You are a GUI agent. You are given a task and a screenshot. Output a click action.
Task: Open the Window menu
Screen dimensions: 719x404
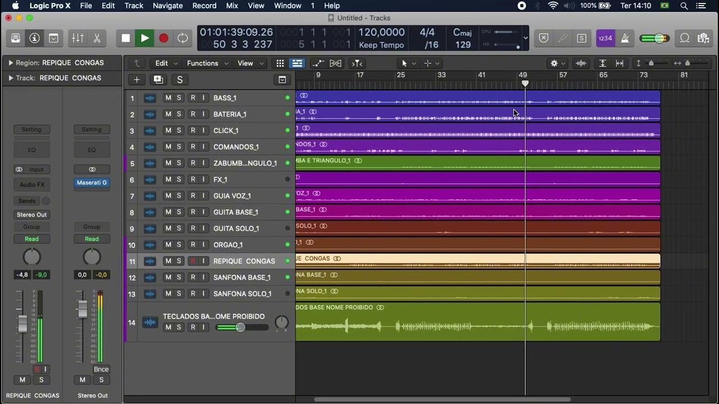click(x=288, y=6)
